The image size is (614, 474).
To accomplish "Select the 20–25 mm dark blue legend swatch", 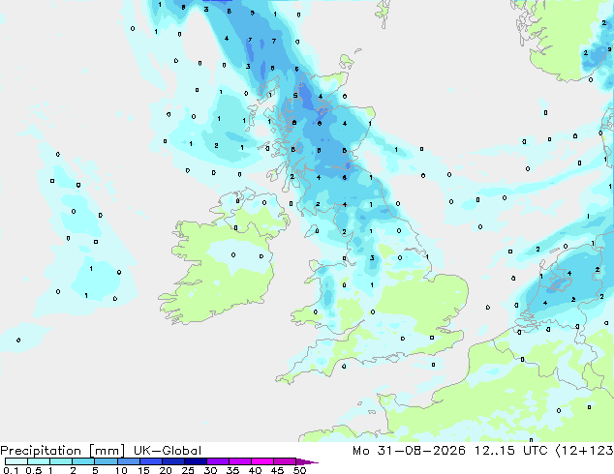I will tap(172, 461).
